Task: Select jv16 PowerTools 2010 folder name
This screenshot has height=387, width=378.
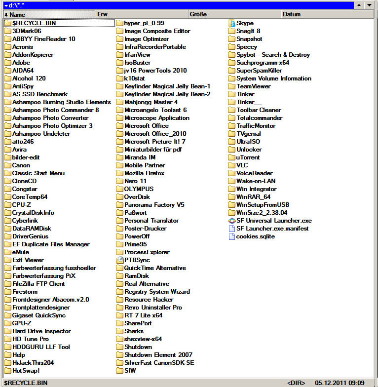Action: pyautogui.click(x=155, y=71)
